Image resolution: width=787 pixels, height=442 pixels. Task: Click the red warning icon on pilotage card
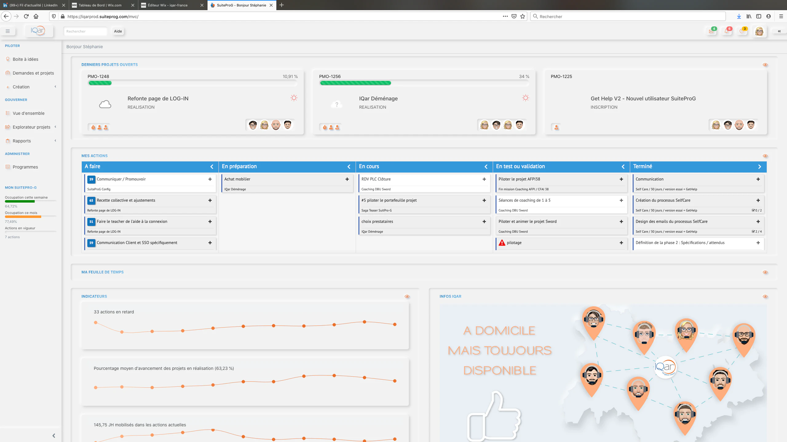[502, 243]
